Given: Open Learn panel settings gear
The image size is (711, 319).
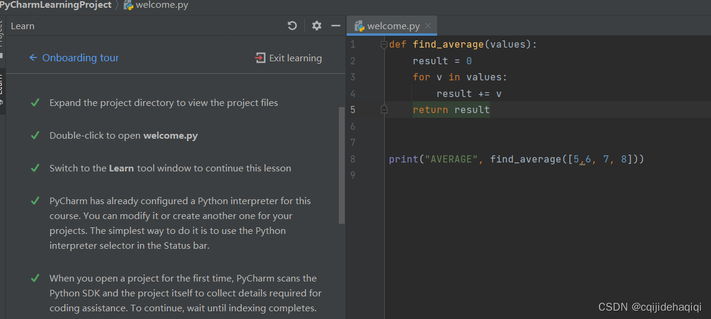Looking at the screenshot, I should coord(317,26).
